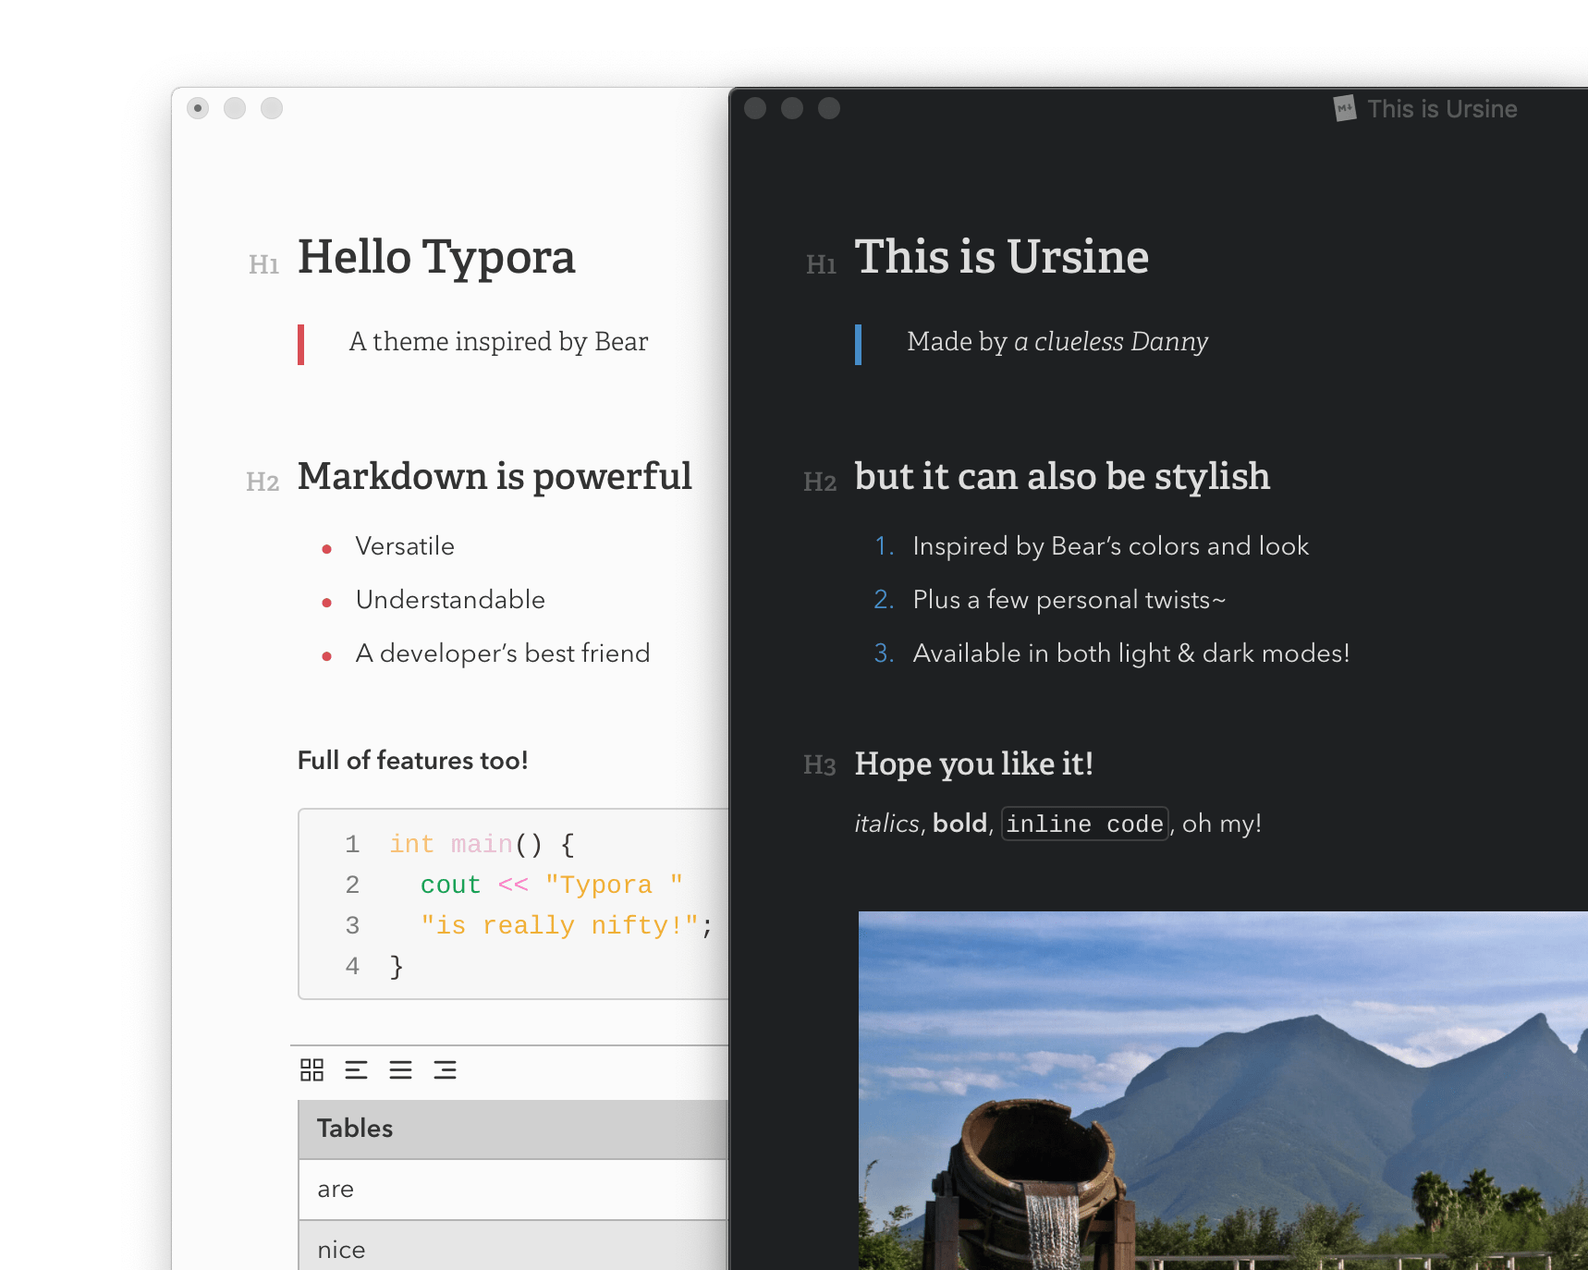Click the 'Understandable' bullet item

point(450,600)
